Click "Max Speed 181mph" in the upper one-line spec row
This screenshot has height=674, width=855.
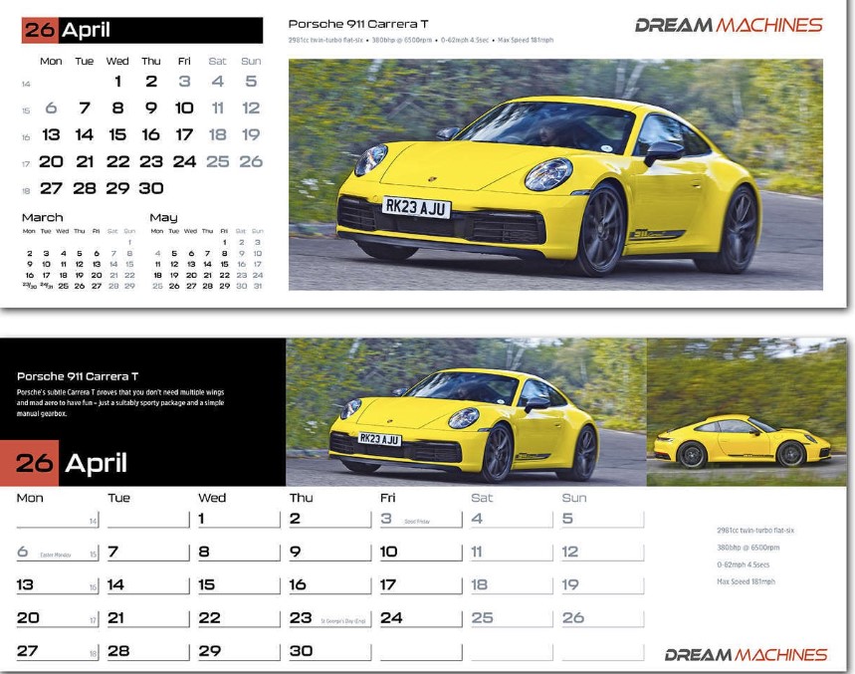[x=526, y=40]
